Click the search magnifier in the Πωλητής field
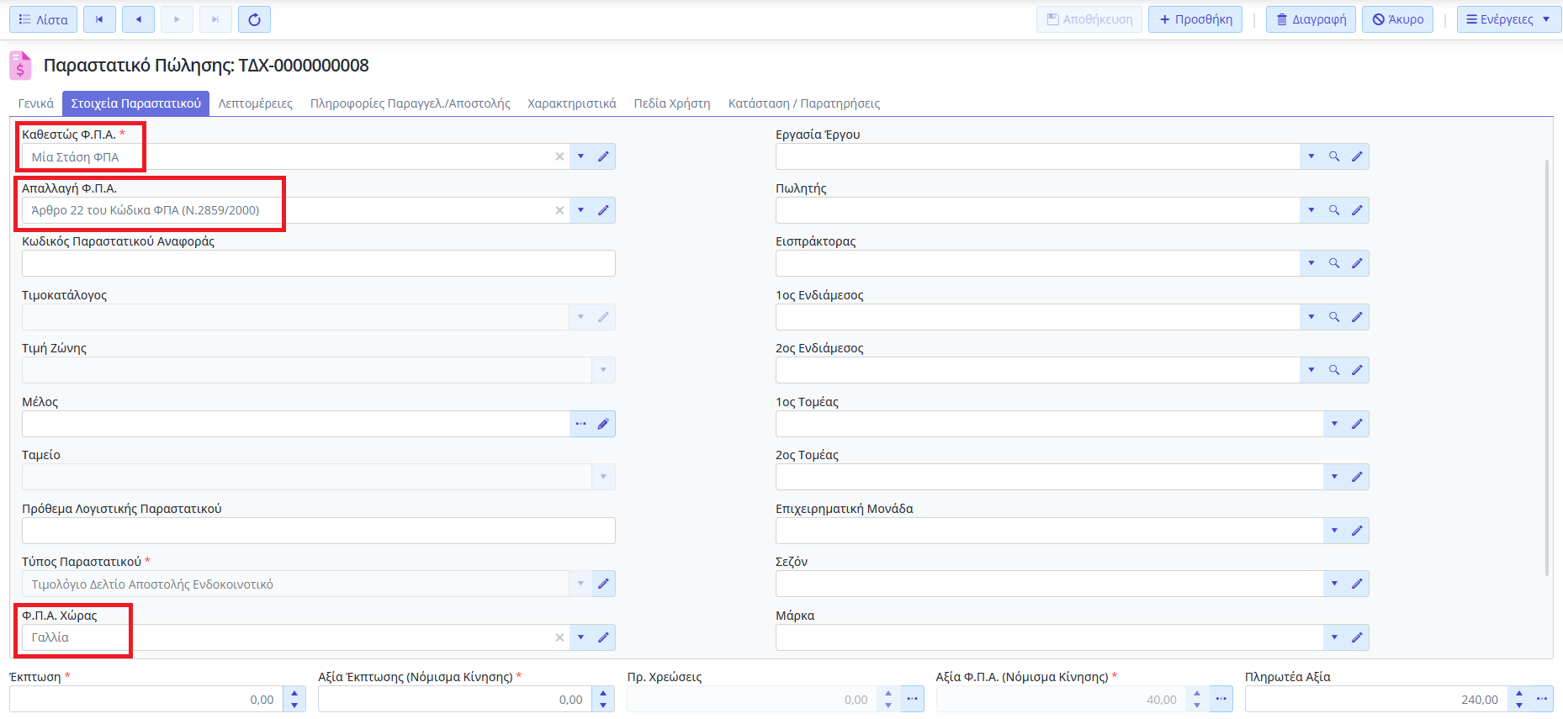1563x719 pixels. (1333, 210)
